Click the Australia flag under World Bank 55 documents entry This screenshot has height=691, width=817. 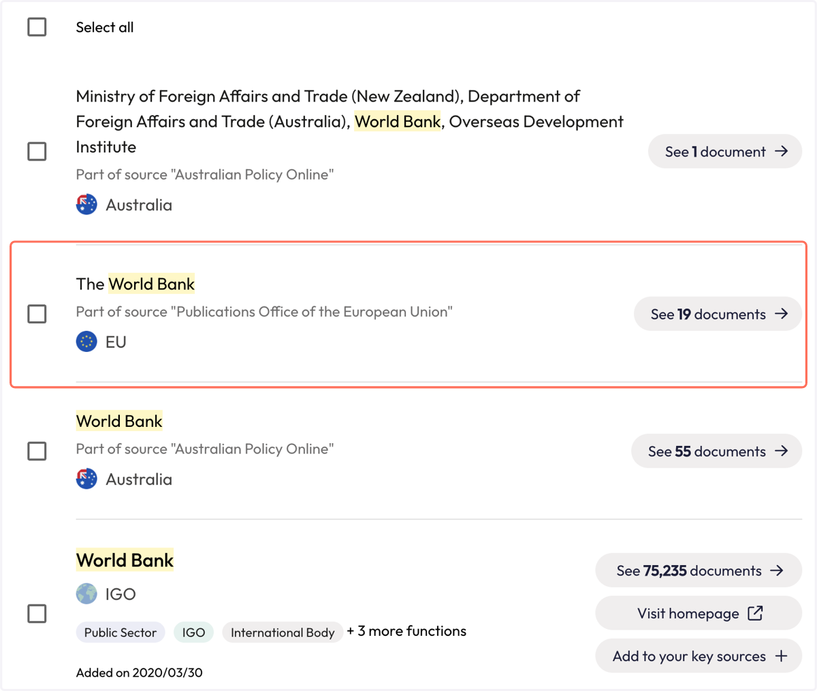[86, 479]
